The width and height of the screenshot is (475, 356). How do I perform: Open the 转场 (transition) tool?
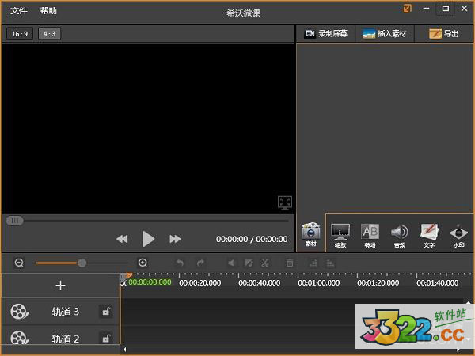(x=370, y=233)
